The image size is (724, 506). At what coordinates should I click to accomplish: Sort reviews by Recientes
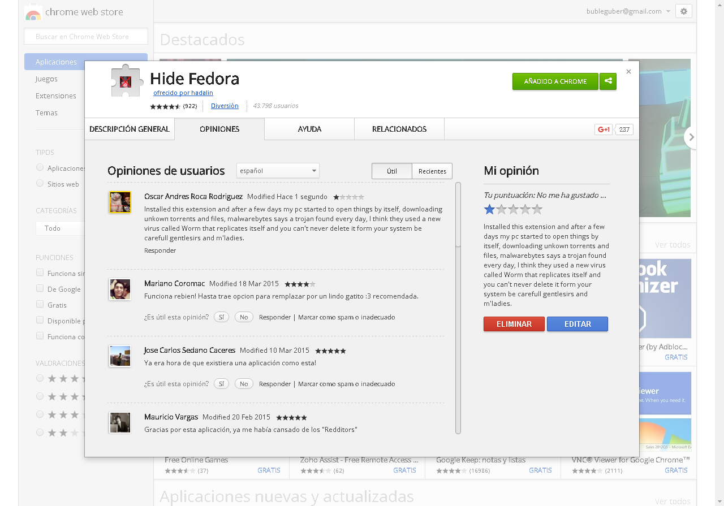click(432, 171)
